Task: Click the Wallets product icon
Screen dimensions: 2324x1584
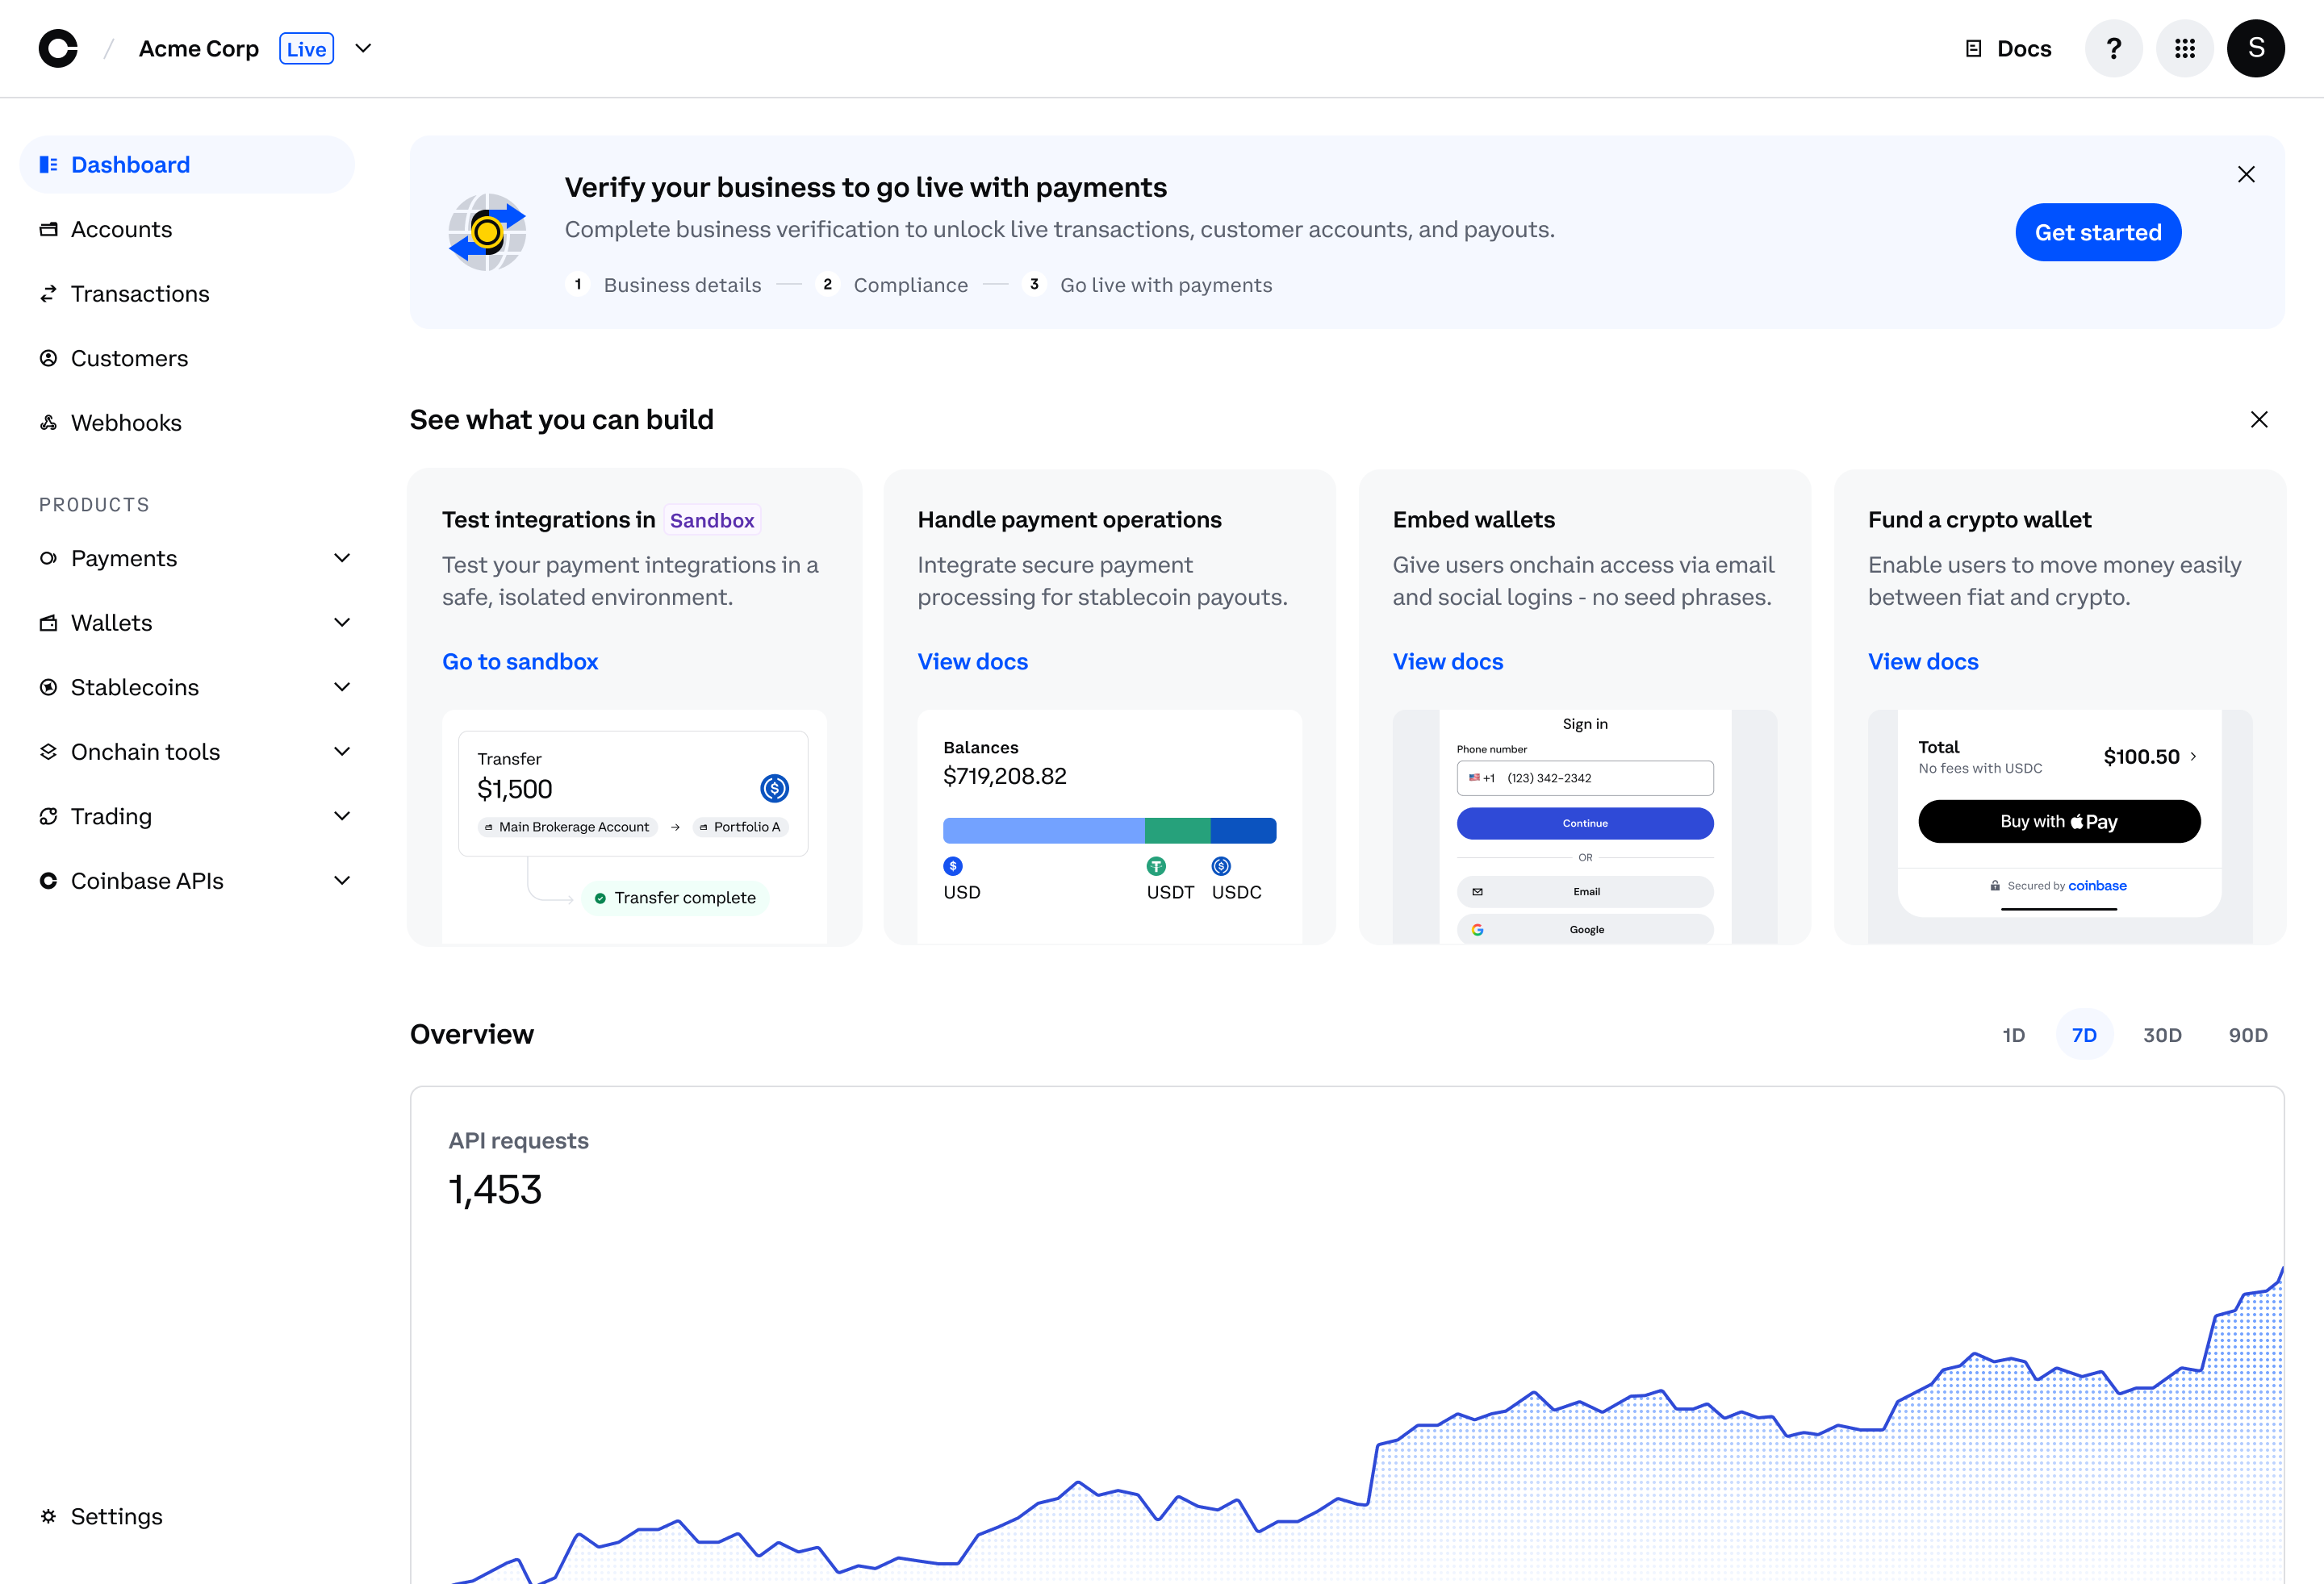Action: click(48, 623)
